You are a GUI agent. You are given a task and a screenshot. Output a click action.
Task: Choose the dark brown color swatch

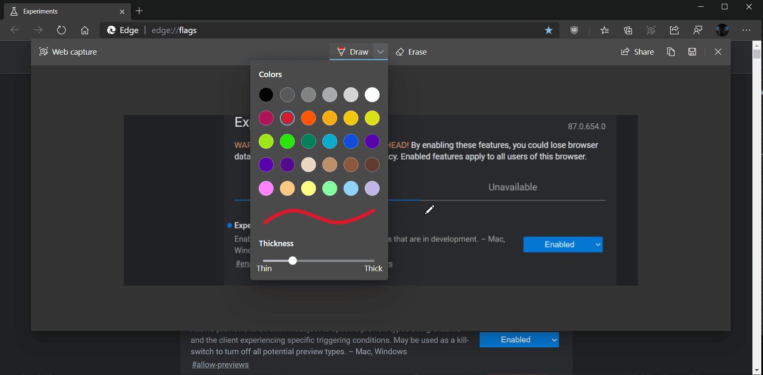(x=372, y=164)
